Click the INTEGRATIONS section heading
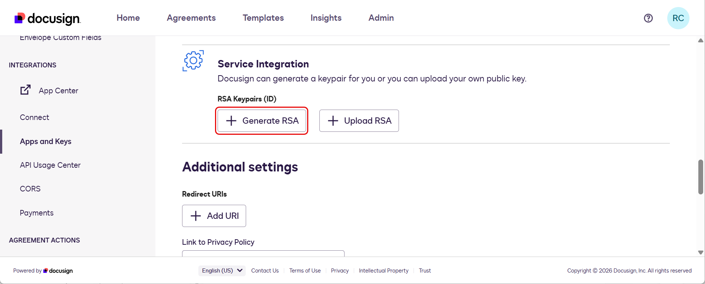The image size is (705, 284). click(33, 65)
